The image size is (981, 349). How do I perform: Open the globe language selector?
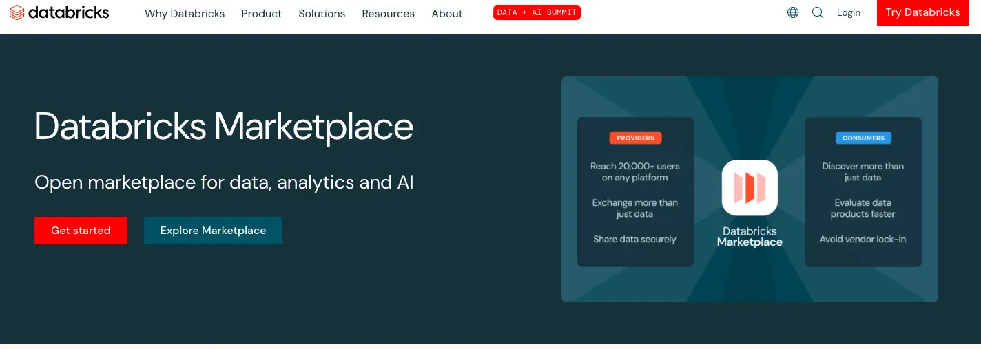pyautogui.click(x=793, y=12)
